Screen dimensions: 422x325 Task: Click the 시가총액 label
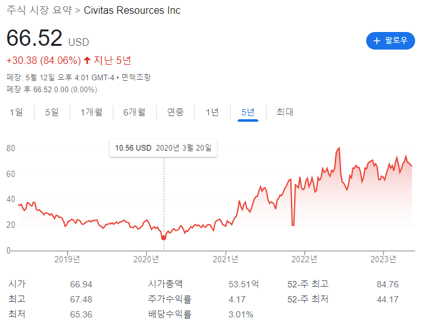pos(166,284)
